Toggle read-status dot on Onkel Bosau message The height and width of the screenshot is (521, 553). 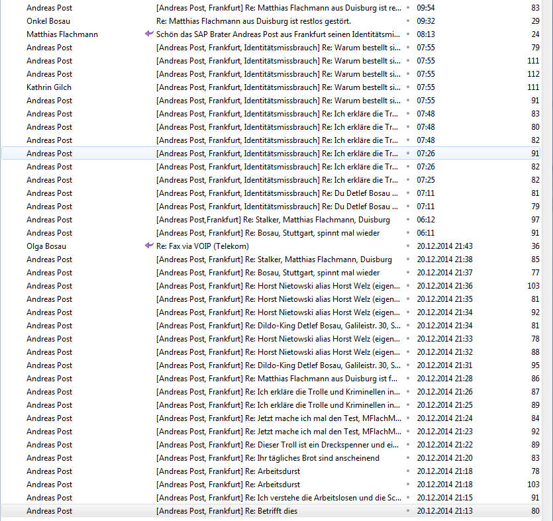point(408,21)
